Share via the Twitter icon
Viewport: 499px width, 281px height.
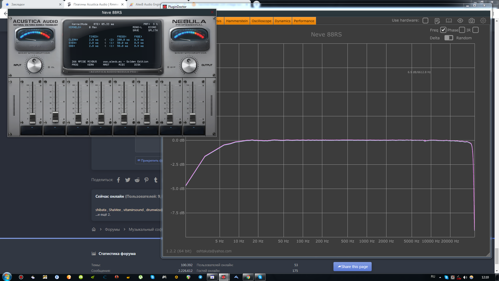[x=128, y=180]
